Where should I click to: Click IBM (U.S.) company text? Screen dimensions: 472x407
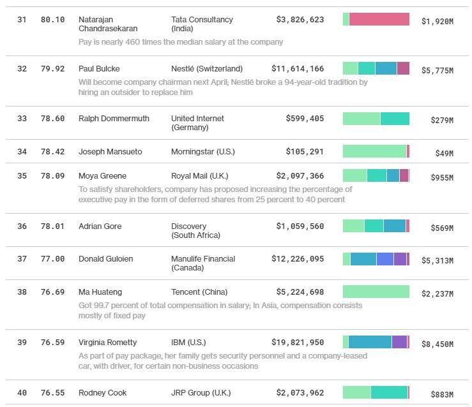click(x=188, y=343)
